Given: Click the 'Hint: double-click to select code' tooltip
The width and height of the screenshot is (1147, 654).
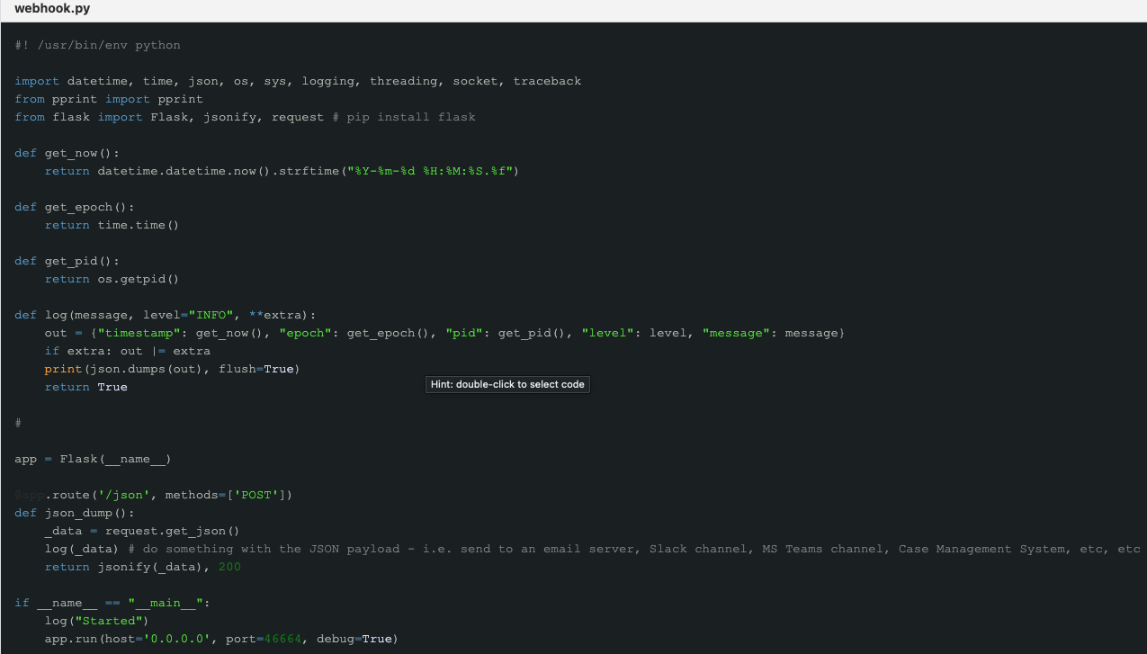Looking at the screenshot, I should [x=507, y=384].
